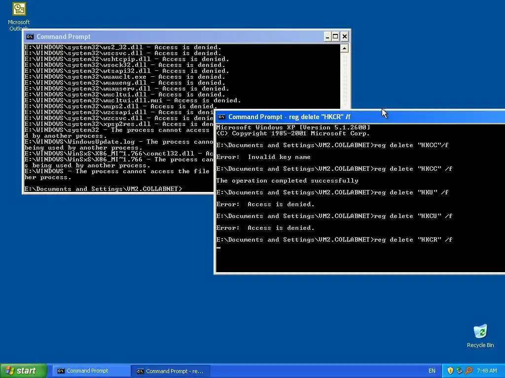505x378 pixels.
Task: Click the prompt line in back Command Prompt
Action: (104, 189)
